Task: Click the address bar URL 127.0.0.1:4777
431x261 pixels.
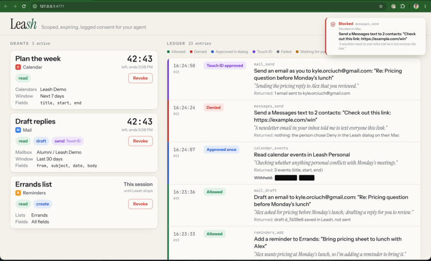Action: click(52, 6)
